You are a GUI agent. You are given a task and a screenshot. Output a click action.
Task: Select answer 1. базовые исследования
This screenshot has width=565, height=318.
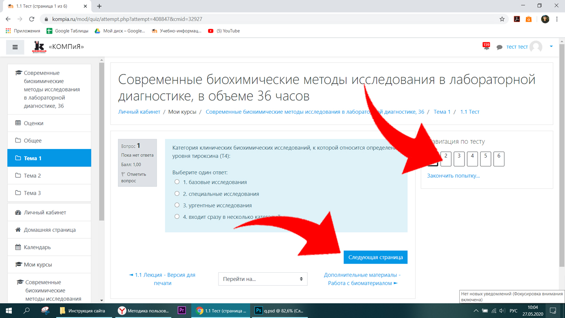click(x=177, y=182)
